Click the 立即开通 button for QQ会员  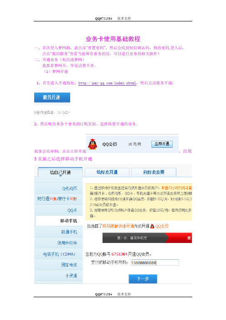[162, 144]
